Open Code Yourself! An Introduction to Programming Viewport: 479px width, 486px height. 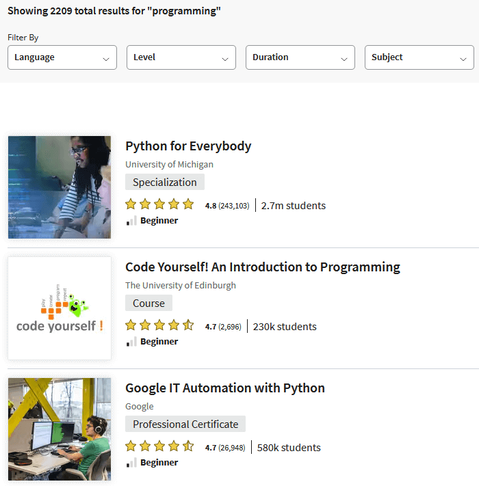[262, 267]
